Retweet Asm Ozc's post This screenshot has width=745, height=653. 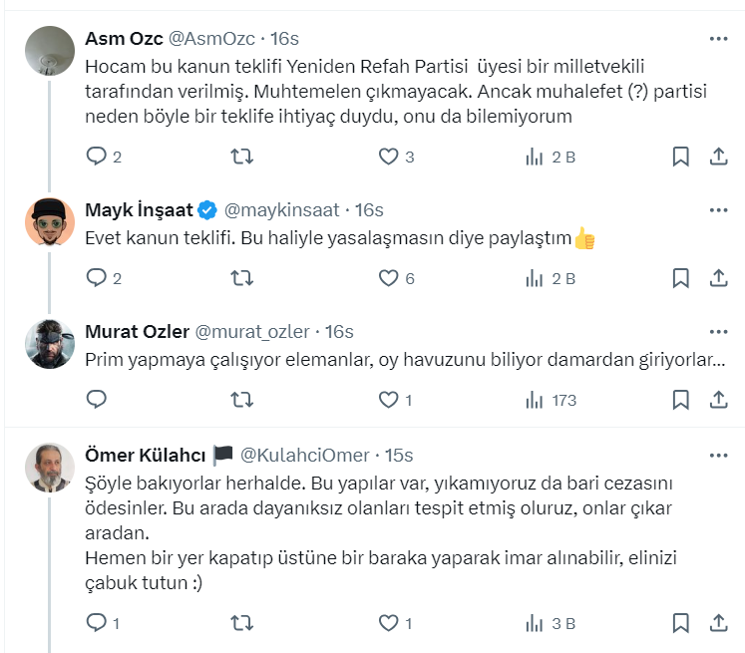[x=241, y=157]
